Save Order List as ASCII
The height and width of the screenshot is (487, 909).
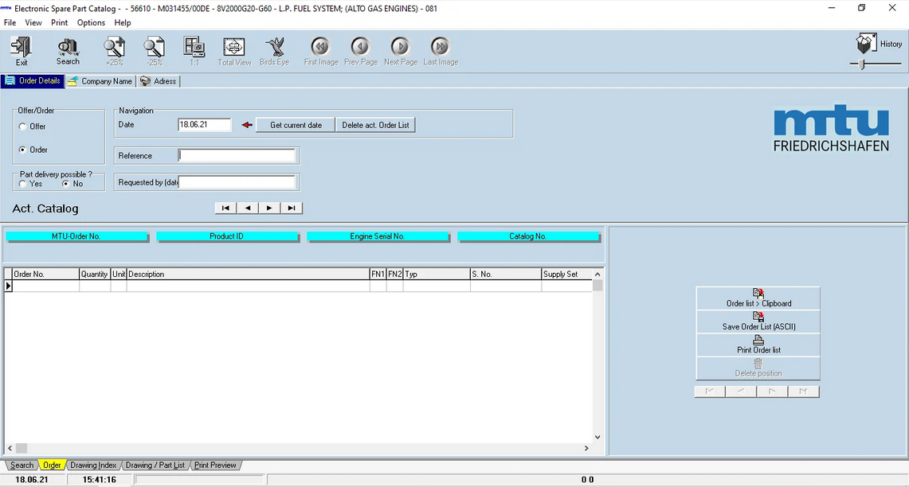[x=758, y=321]
